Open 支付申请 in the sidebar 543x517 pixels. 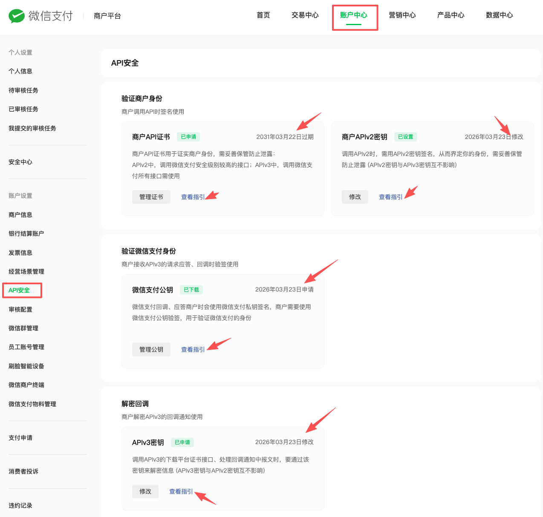(20, 438)
